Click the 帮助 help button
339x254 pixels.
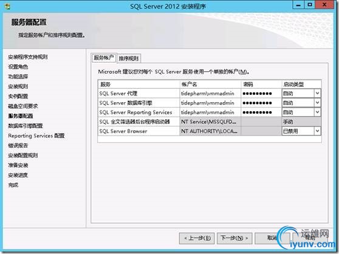coord(310,238)
